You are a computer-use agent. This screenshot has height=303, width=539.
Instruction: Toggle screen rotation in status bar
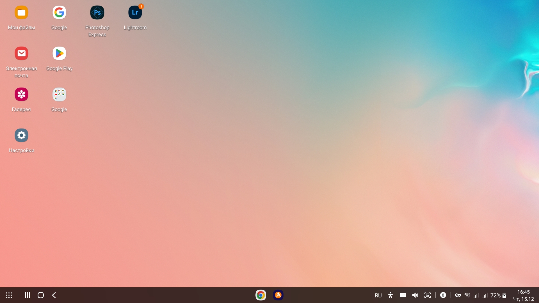pos(427,295)
